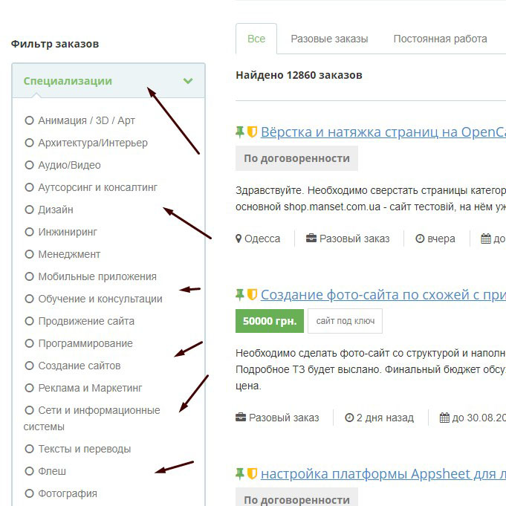Click the Найдено 12860 заказов heading
The height and width of the screenshot is (506, 506).
(299, 75)
